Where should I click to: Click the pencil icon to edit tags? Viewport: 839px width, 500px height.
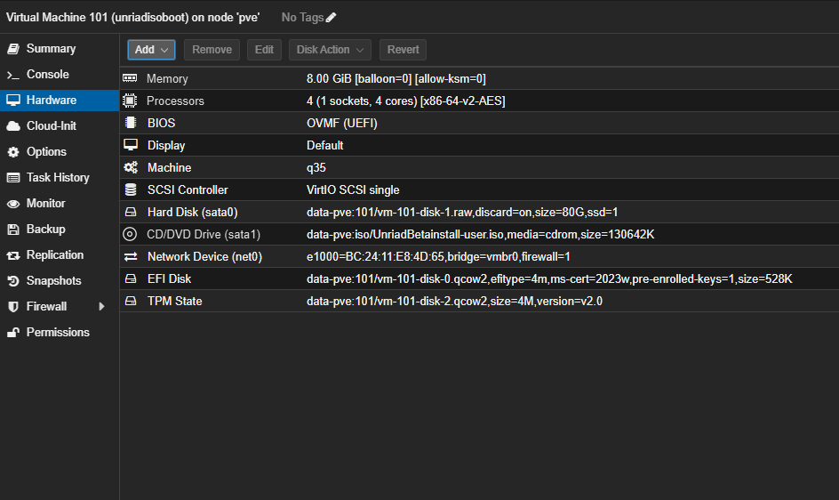point(332,18)
